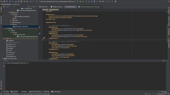The image size is (170, 95).
Task: Click the Open folder toolbar icon
Action: 1,2
